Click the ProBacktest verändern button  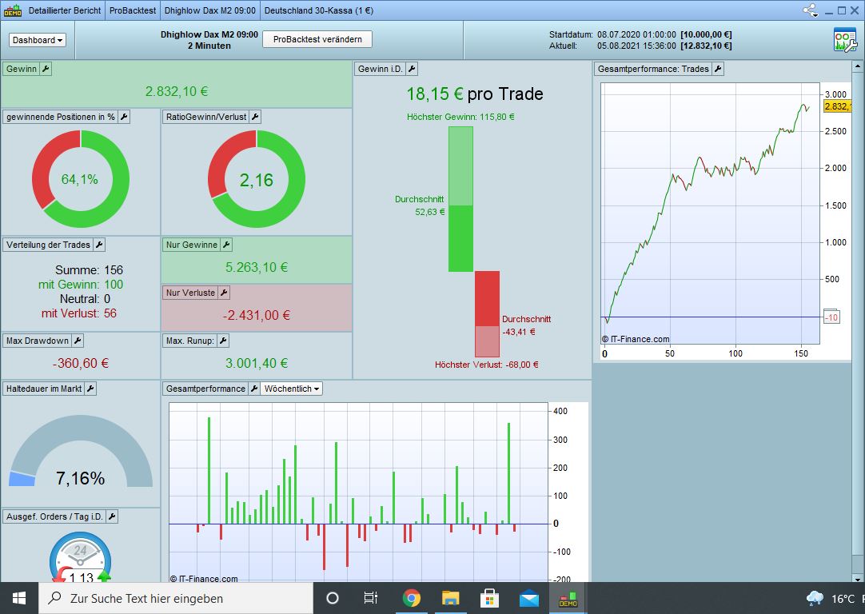pyautogui.click(x=317, y=39)
